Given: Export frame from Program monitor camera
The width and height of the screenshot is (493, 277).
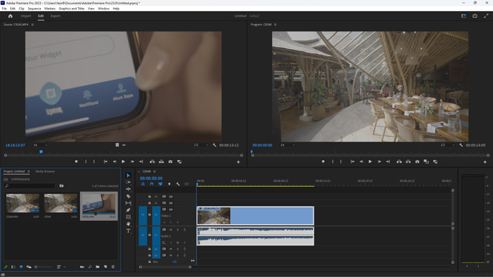Looking at the screenshot, I should [x=417, y=161].
